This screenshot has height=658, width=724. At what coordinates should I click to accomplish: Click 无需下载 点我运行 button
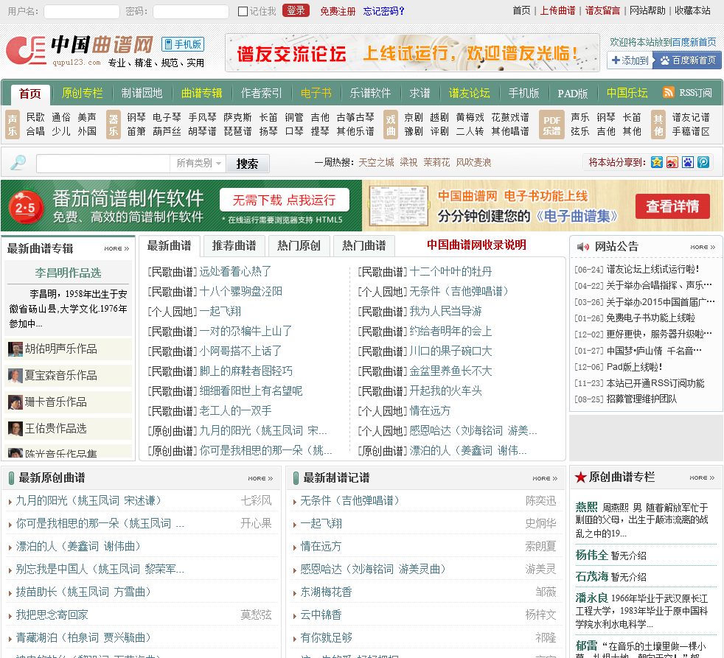point(285,200)
